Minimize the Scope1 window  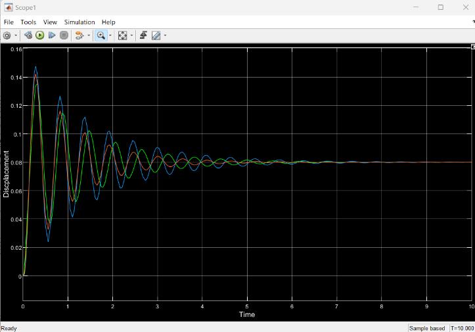[x=416, y=7]
